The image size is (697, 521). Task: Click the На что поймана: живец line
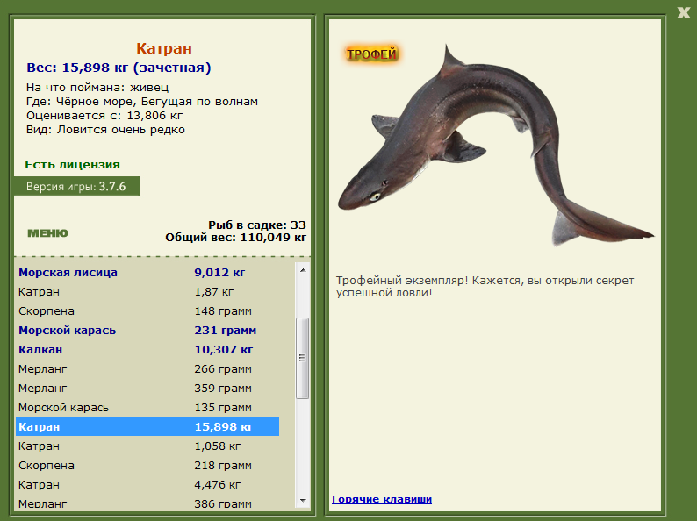97,88
